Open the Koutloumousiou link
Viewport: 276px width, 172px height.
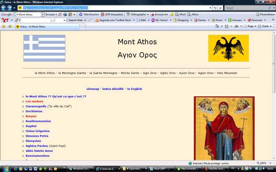[38, 121]
